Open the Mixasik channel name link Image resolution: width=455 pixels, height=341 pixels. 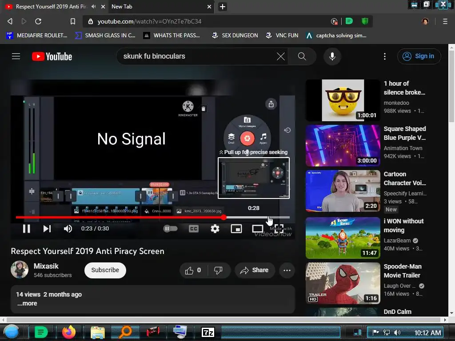pyautogui.click(x=46, y=266)
